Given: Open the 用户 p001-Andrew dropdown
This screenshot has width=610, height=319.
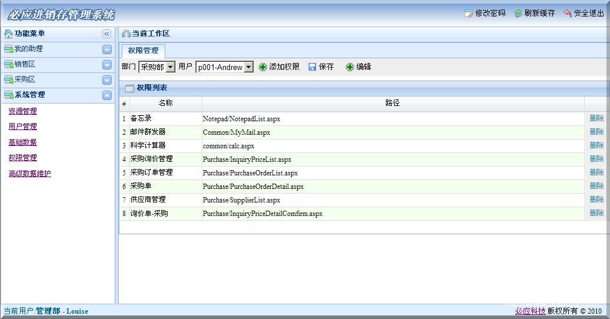Looking at the screenshot, I should [249, 67].
